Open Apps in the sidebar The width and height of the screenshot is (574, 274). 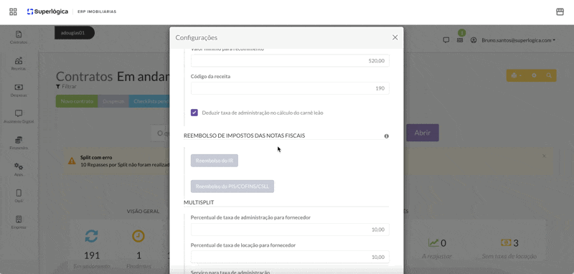(x=19, y=169)
